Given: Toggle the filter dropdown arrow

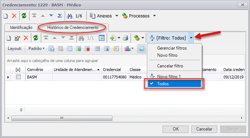Looking at the screenshot, I should tap(191, 38).
